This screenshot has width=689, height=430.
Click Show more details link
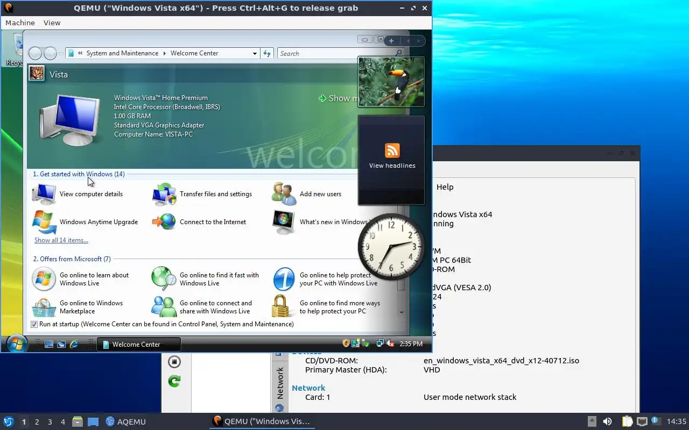click(x=338, y=98)
